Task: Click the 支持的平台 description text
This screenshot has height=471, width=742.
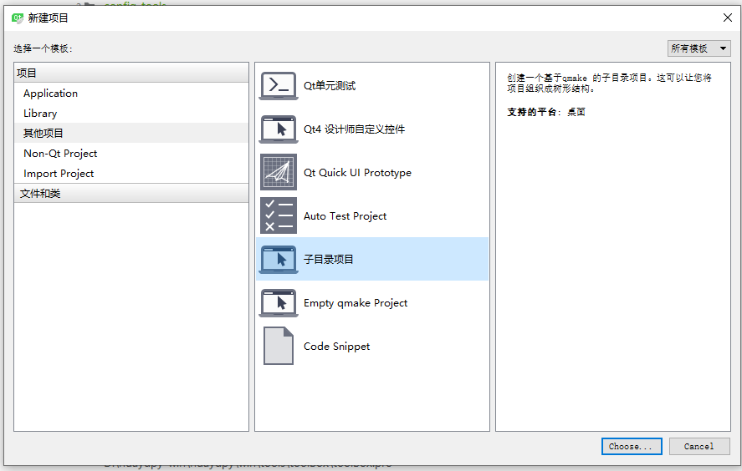Action: click(546, 112)
